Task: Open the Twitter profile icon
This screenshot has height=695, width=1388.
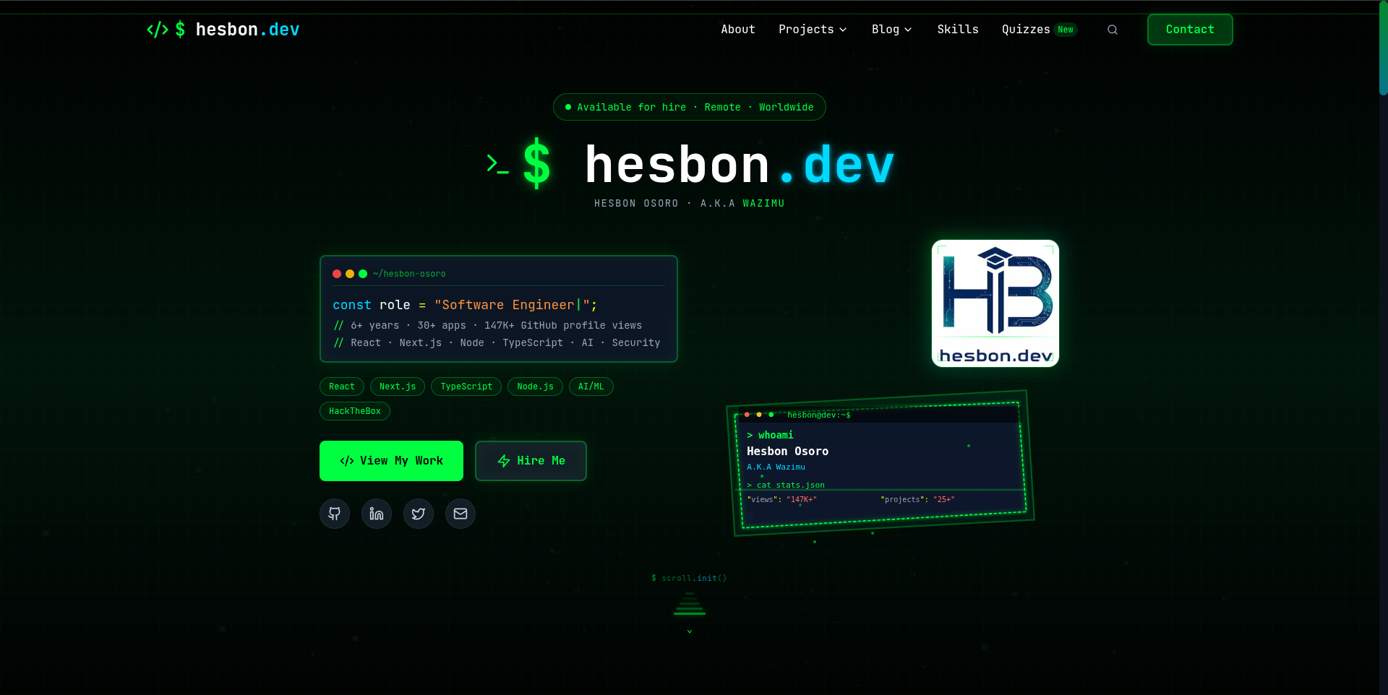Action: coord(419,514)
